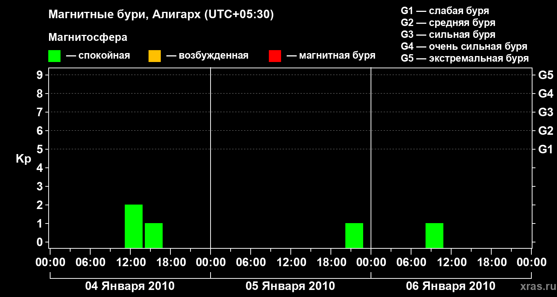
Task: Click the '— магнитная буря' legend label
Action: pos(331,56)
